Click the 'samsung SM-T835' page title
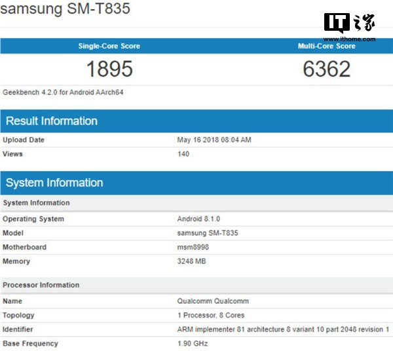The image size is (393, 351). (x=65, y=9)
